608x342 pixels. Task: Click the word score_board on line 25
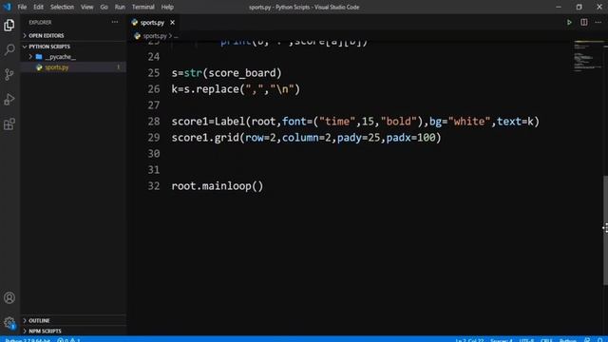(x=242, y=73)
